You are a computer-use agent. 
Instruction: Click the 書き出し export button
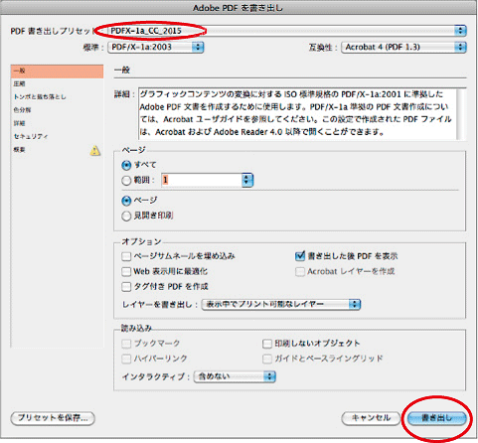(436, 418)
